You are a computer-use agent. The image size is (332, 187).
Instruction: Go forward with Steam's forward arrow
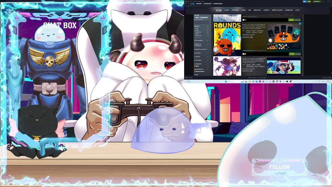pyautogui.click(x=188, y=4)
